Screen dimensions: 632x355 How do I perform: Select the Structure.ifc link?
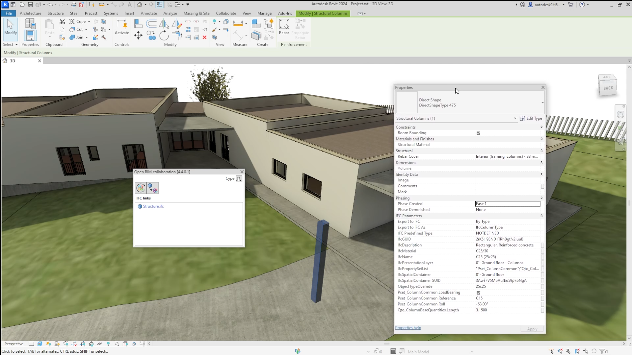(153, 206)
